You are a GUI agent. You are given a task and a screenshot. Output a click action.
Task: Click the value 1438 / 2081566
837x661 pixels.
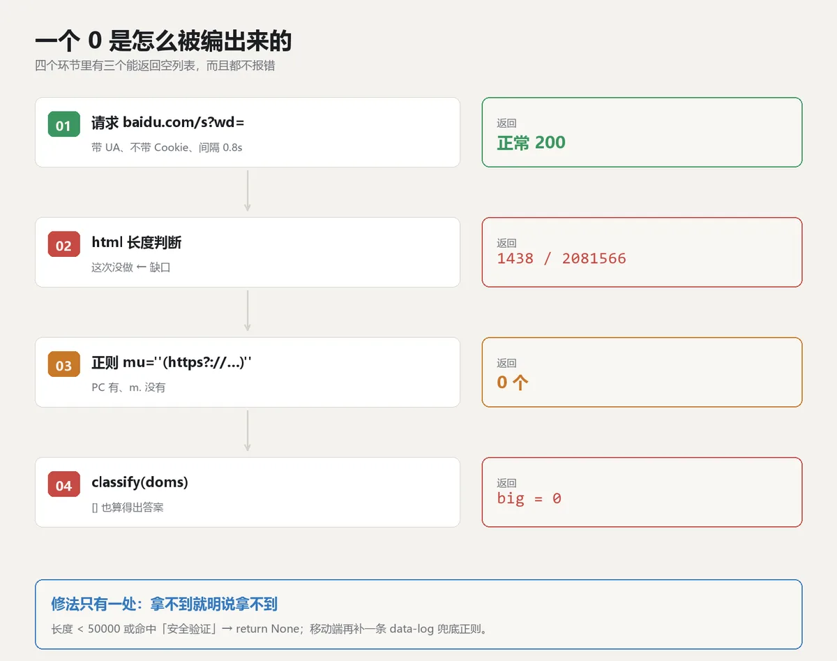point(561,258)
